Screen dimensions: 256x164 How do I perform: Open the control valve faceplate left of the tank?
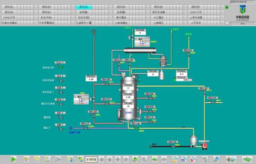pos(81,99)
